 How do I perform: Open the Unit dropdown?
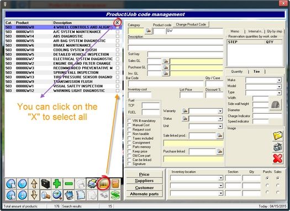pyautogui.click(x=220, y=126)
